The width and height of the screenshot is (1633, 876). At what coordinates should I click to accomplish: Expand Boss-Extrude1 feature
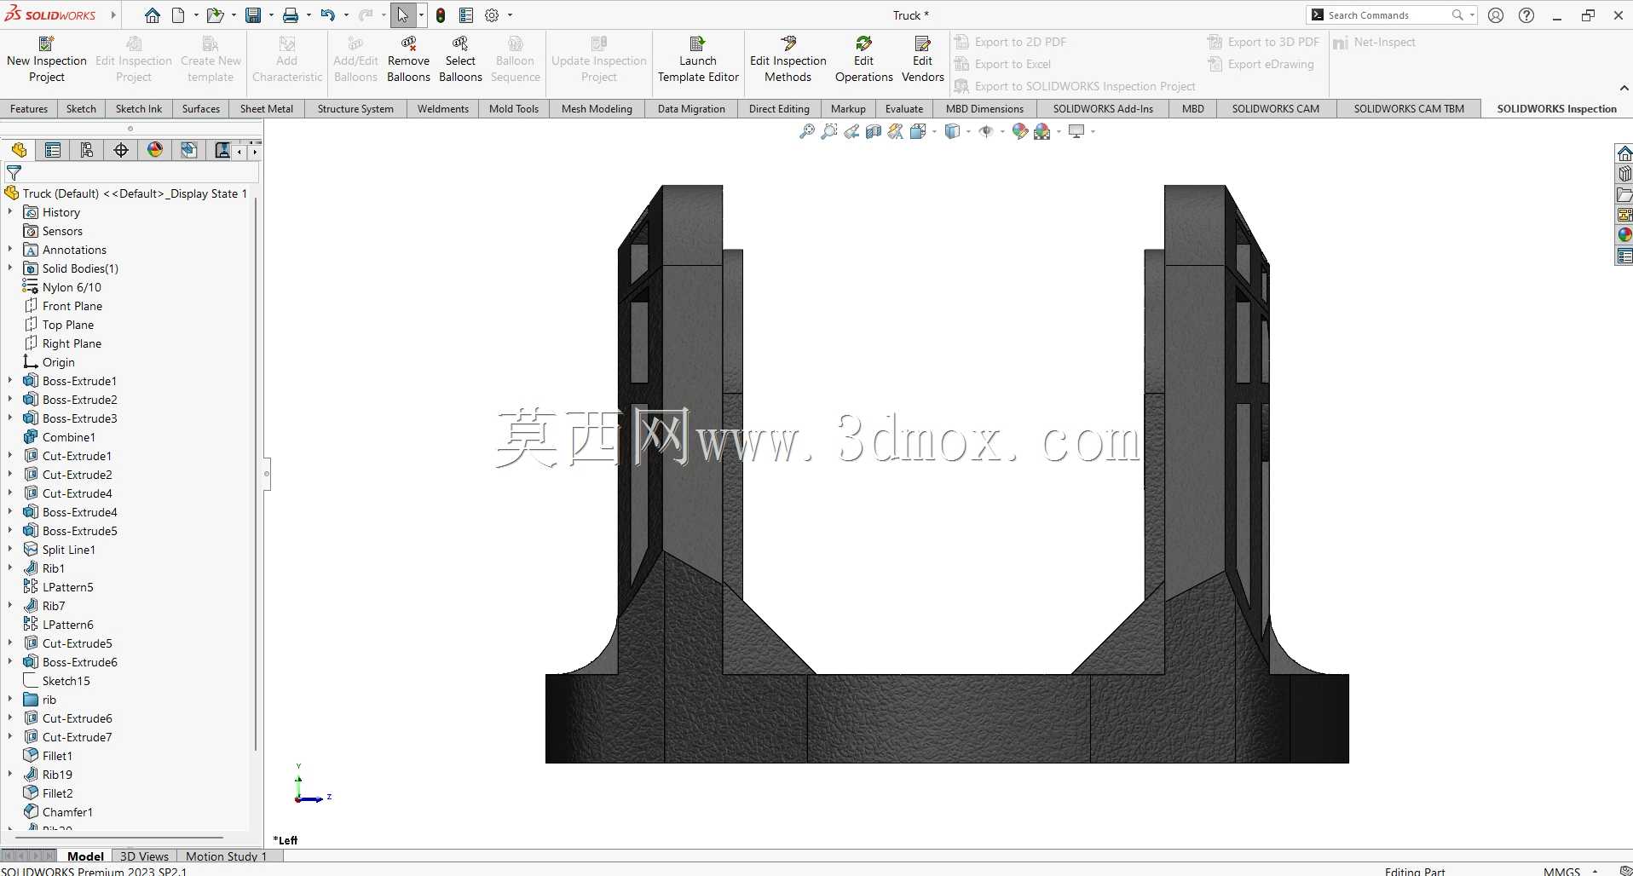(10, 381)
